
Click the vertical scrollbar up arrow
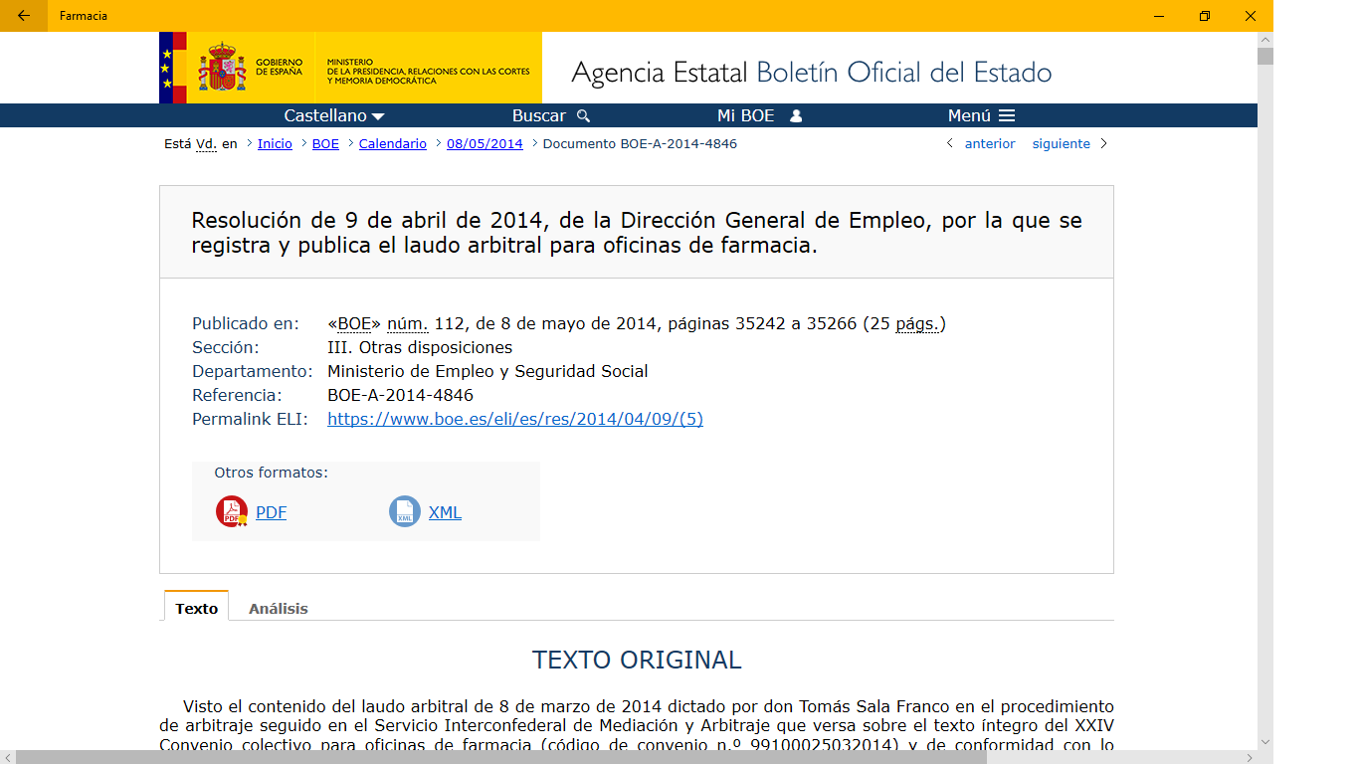coord(1265,39)
